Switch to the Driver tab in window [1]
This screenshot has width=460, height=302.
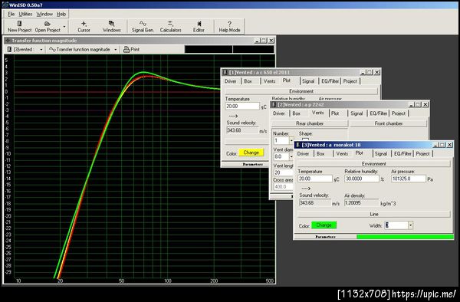click(x=230, y=81)
